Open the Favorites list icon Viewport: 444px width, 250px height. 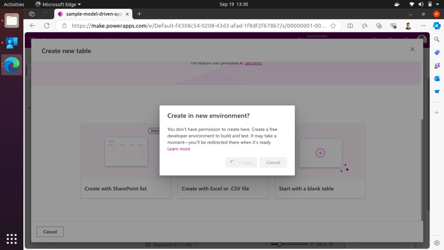[x=365, y=26]
